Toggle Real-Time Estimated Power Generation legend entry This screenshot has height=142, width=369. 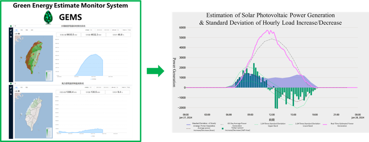(x=334, y=124)
